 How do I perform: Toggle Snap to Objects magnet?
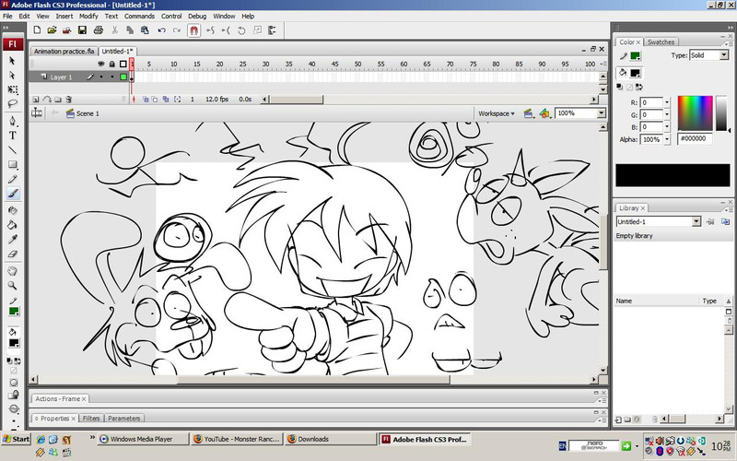[x=193, y=30]
